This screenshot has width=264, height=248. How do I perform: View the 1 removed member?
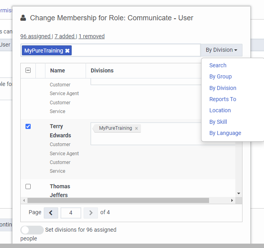click(x=92, y=36)
